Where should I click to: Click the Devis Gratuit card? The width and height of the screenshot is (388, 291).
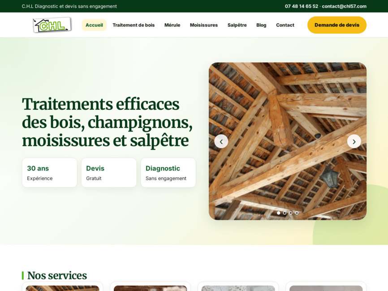pos(109,172)
